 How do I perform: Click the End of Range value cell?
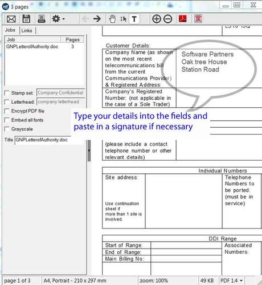(186, 252)
